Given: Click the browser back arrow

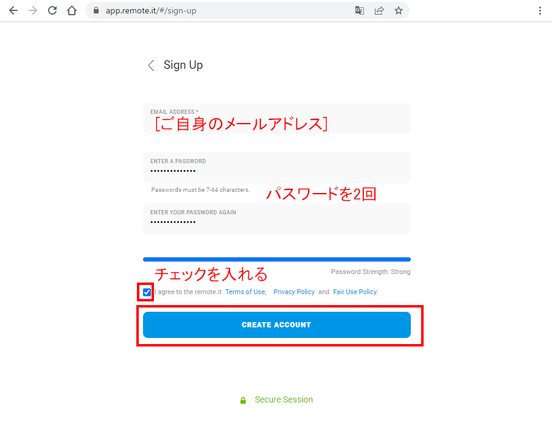Looking at the screenshot, I should click(13, 10).
